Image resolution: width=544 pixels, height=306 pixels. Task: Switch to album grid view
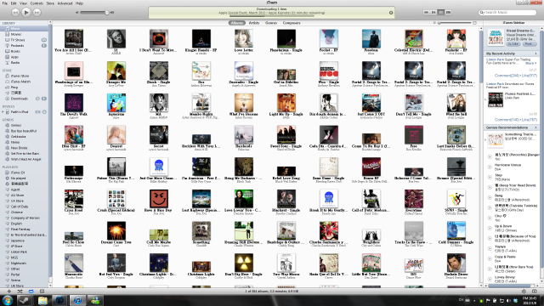pyautogui.click(x=441, y=13)
